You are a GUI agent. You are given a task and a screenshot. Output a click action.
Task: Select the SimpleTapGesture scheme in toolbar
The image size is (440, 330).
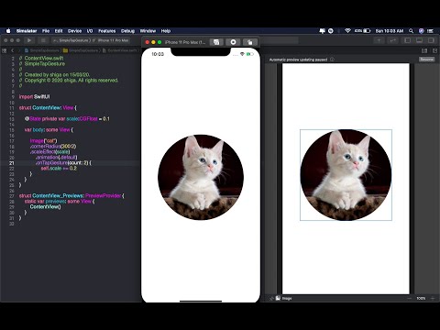point(72,40)
